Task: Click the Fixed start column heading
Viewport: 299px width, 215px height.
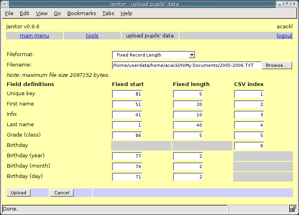Action: coord(128,84)
